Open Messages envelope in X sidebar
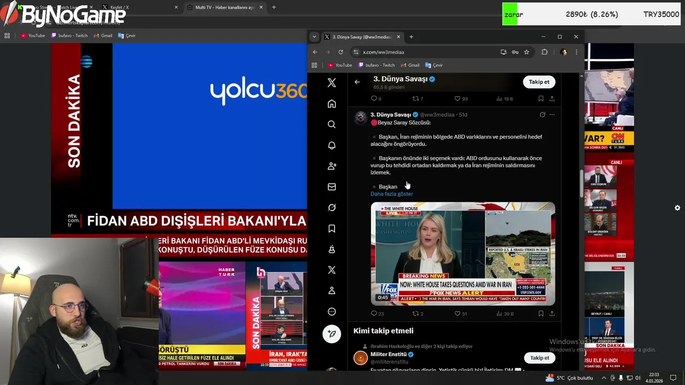This screenshot has width=685, height=385. click(332, 187)
